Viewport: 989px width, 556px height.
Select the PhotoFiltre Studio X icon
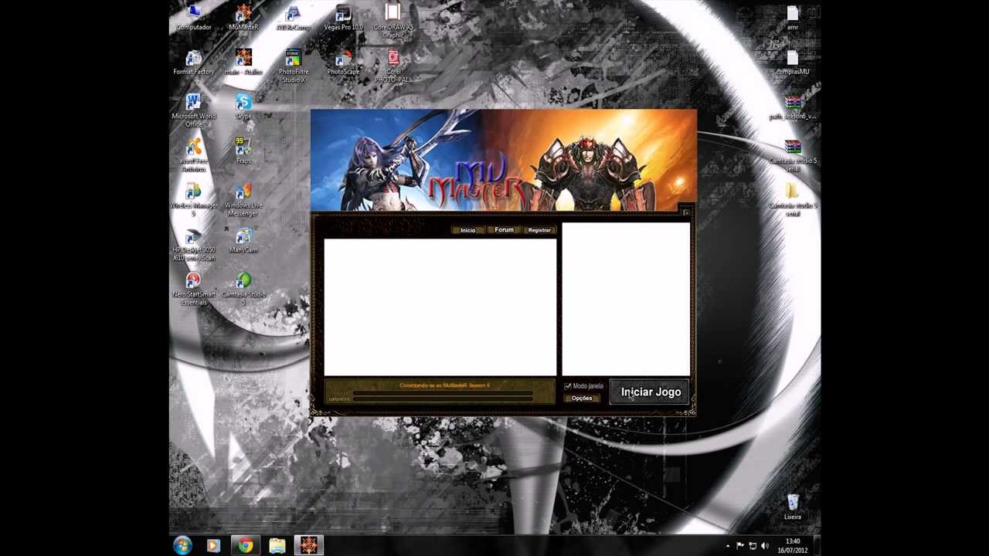(293, 66)
